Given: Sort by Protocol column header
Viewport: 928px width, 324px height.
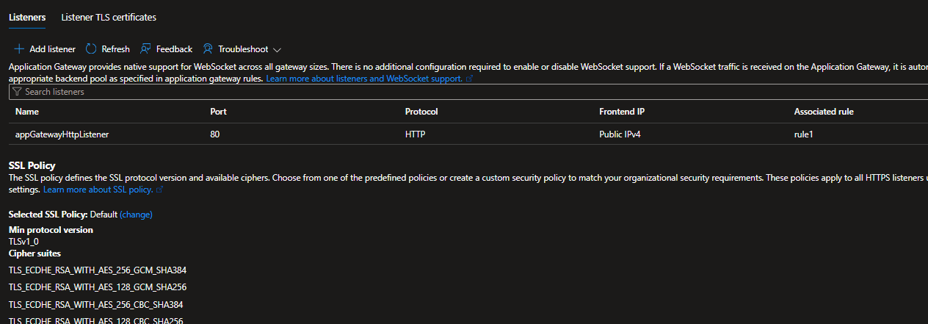Looking at the screenshot, I should [x=421, y=112].
